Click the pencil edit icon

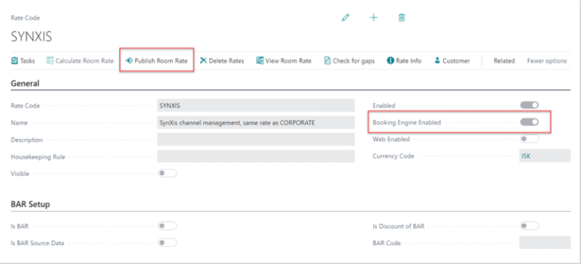(346, 17)
